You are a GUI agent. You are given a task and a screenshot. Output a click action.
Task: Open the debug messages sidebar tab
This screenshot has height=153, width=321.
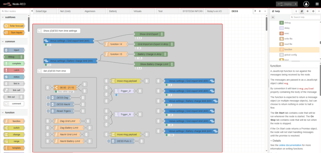point(307,11)
